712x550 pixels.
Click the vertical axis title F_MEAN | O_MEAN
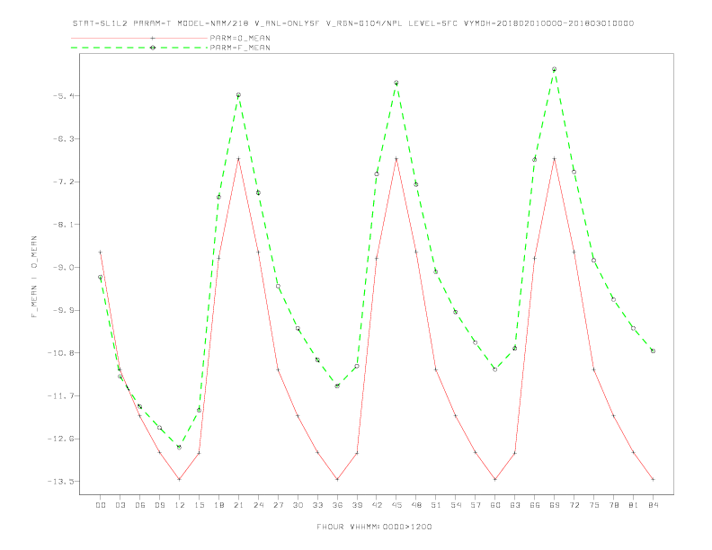click(34, 277)
